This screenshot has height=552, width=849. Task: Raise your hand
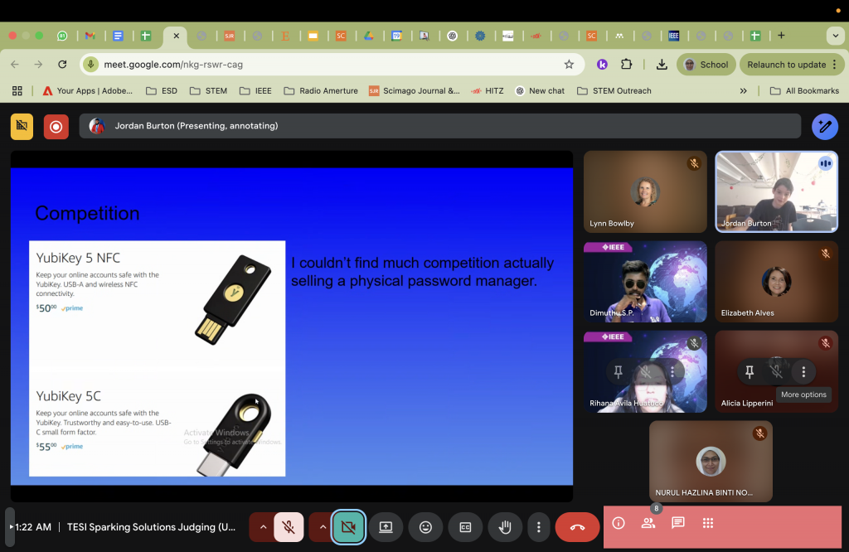tap(505, 527)
